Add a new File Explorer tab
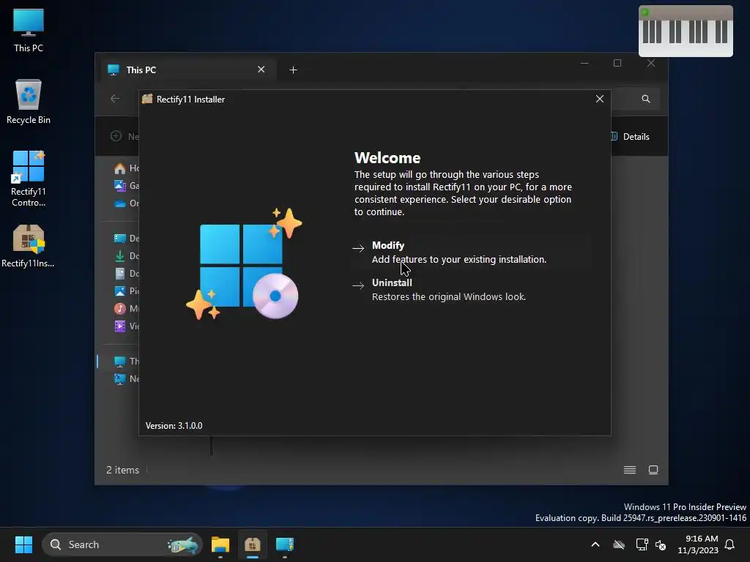This screenshot has width=750, height=562. [293, 70]
